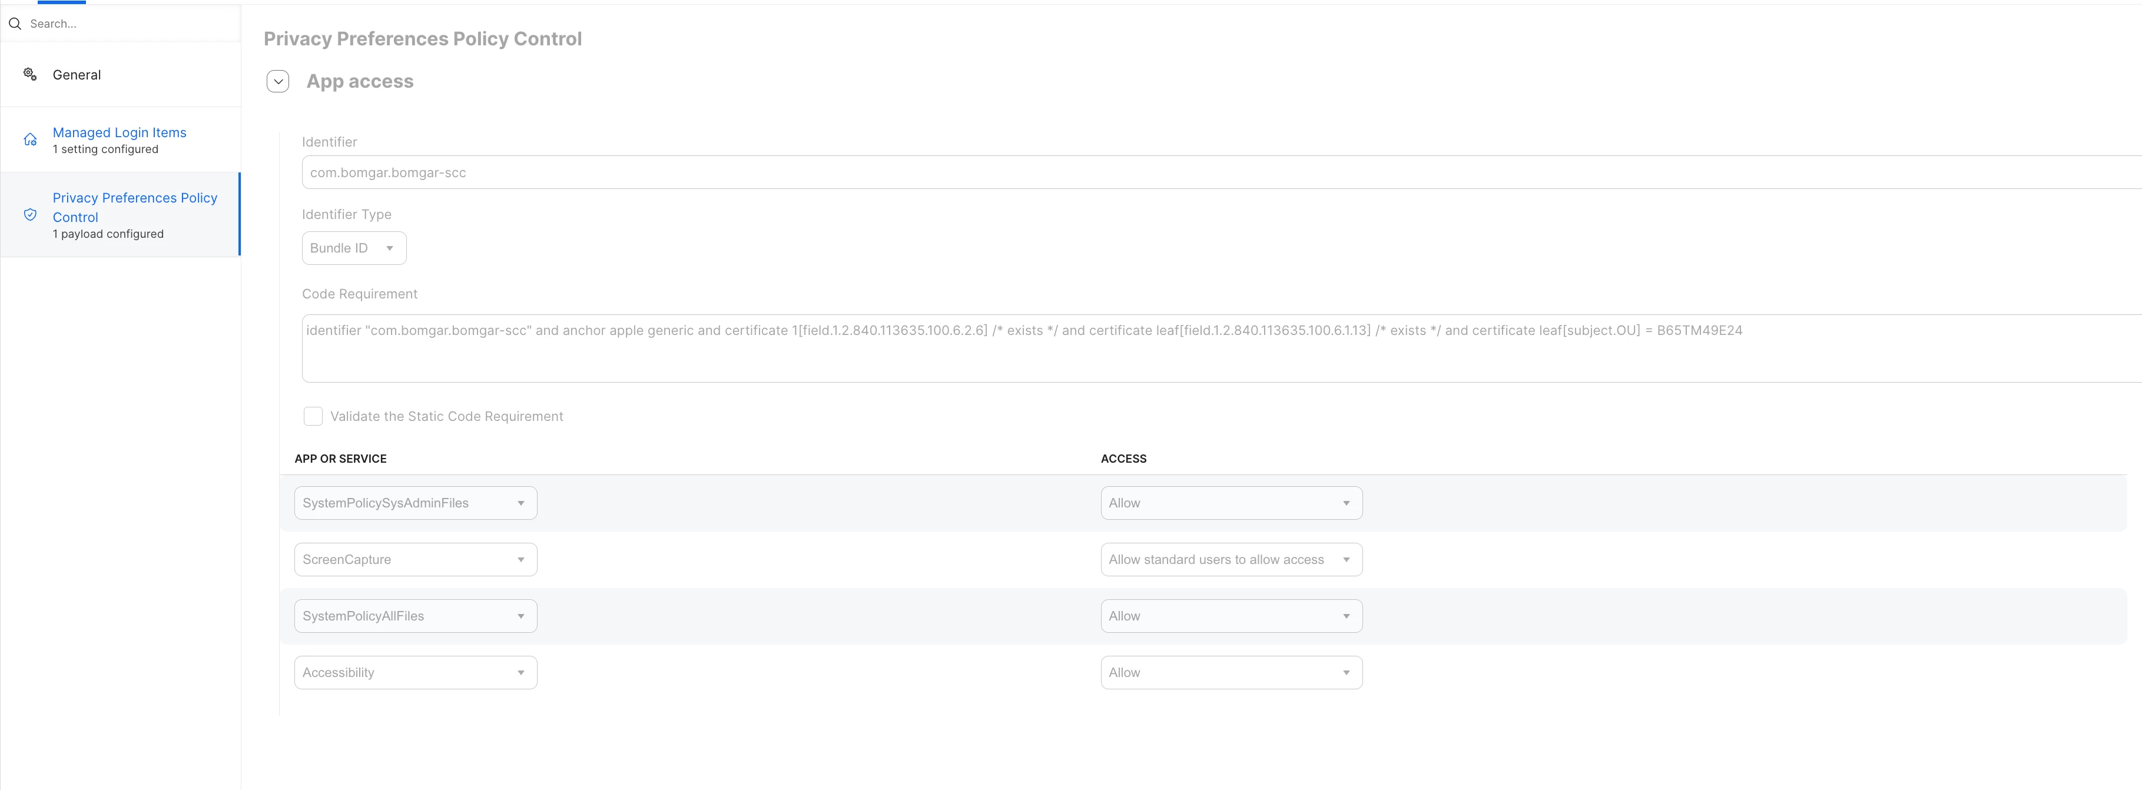Click the Code Requirement text area
Image resolution: width=2142 pixels, height=790 pixels.
pos(1222,348)
